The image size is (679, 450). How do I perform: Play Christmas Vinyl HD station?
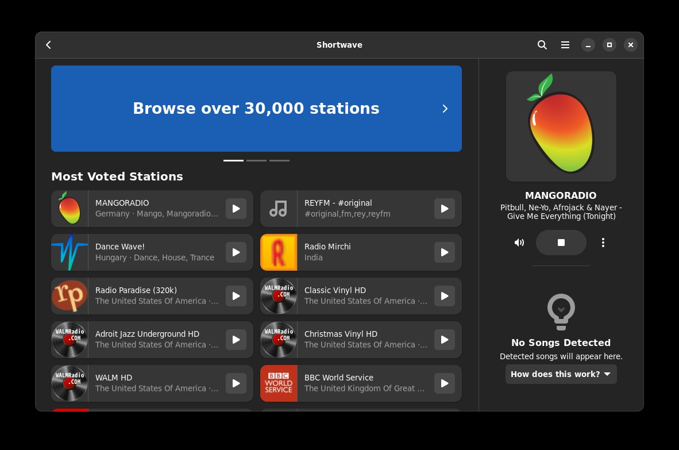[x=445, y=340]
